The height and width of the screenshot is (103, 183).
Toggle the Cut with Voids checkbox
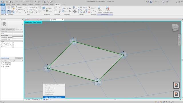coord(13,45)
